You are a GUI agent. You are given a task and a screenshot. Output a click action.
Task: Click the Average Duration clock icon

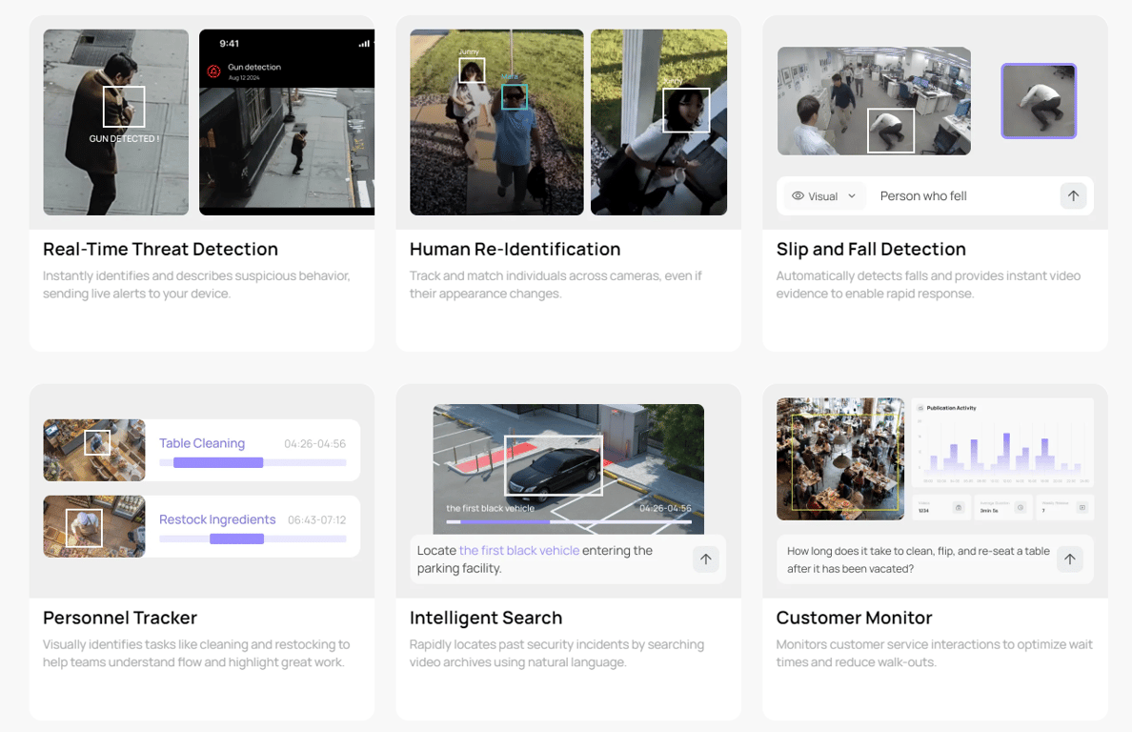click(1021, 507)
